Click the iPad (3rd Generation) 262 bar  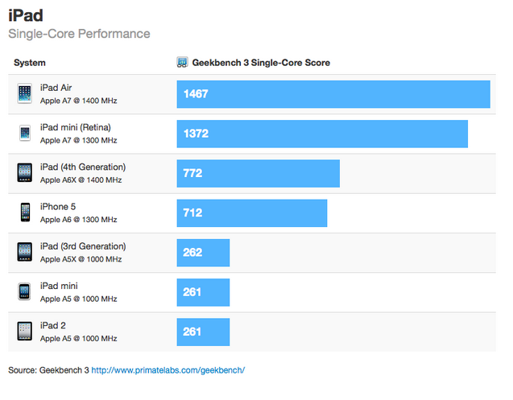coord(203,252)
